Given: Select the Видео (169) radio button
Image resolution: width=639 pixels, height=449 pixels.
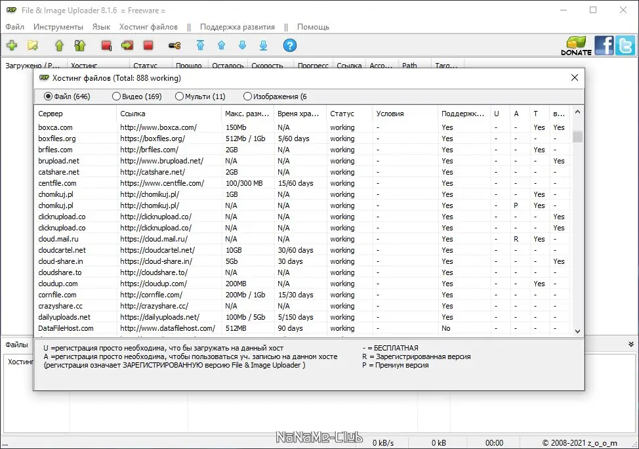Looking at the screenshot, I should [x=117, y=96].
